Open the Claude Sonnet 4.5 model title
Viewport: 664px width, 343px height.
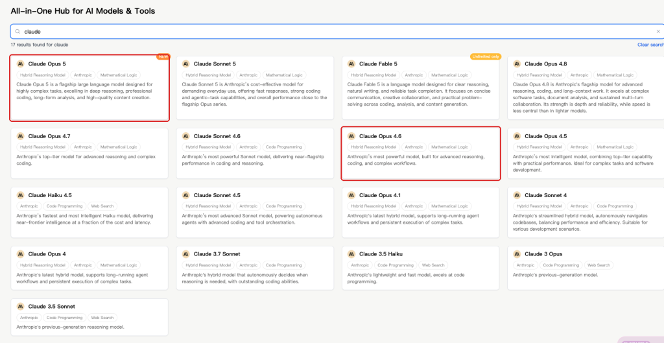coord(217,195)
